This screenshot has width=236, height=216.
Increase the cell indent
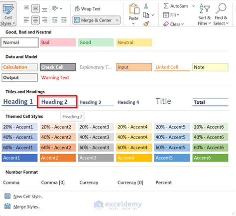coord(64,20)
